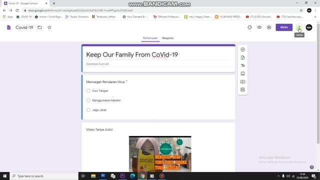Reload the page
This screenshot has height=180, width=320.
(17, 10)
